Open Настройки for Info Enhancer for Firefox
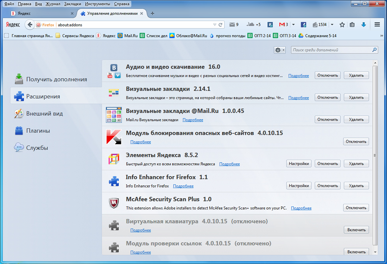 pyautogui.click(x=299, y=186)
